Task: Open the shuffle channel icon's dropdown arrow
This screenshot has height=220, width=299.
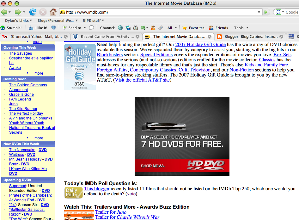Action: tap(147, 28)
